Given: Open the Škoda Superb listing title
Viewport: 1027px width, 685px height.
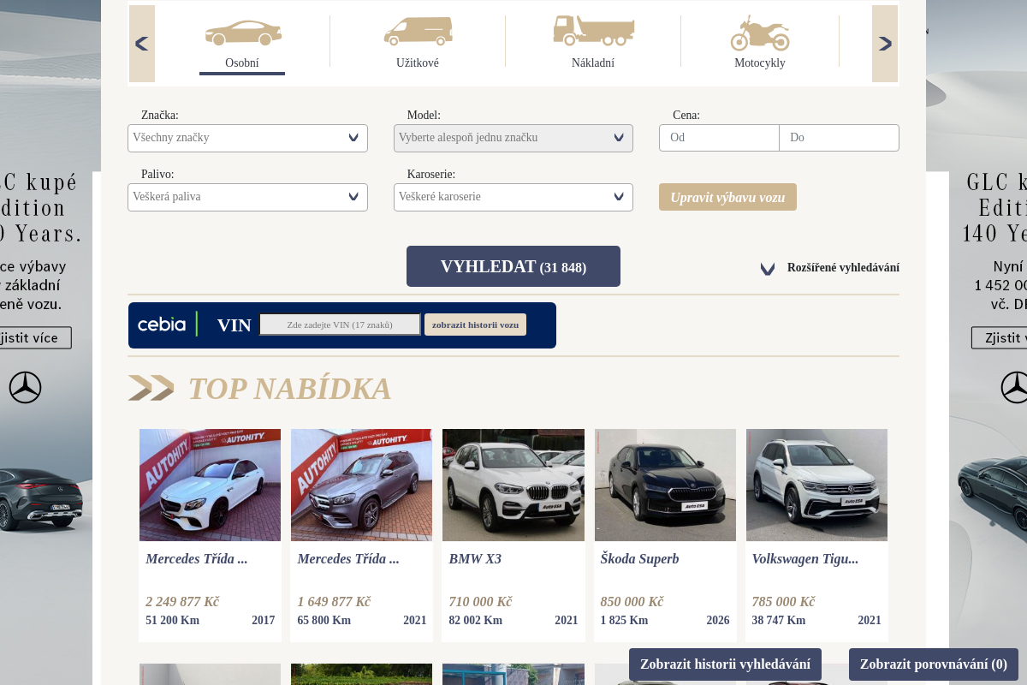Looking at the screenshot, I should coord(639,559).
